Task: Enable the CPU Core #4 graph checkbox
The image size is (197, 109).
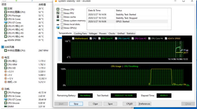Action: [149, 38]
